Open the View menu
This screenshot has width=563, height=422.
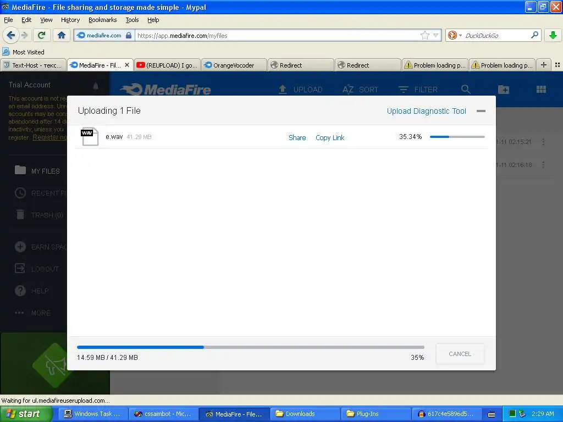[x=46, y=20]
